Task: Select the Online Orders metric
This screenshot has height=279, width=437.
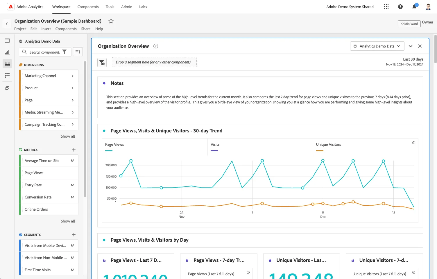Action: coord(49,209)
